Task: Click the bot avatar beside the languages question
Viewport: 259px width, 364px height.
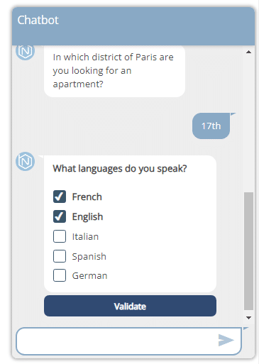Action: [25, 161]
